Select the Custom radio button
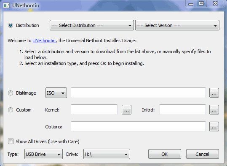This screenshot has width=227, height=166. point(11,110)
